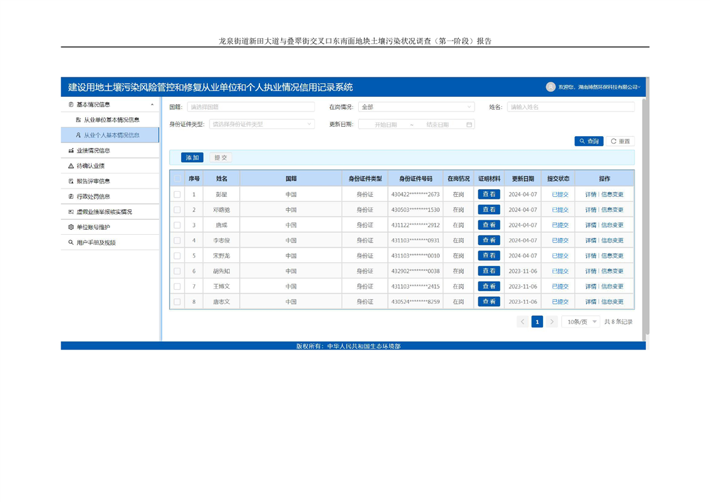Expand the 身份证件类型 dropdown
This screenshot has height=502, width=710.
pyautogui.click(x=261, y=125)
